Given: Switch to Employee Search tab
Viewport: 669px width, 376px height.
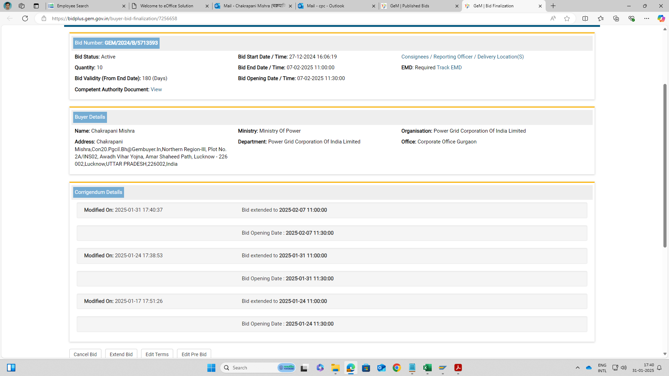Looking at the screenshot, I should point(87,6).
